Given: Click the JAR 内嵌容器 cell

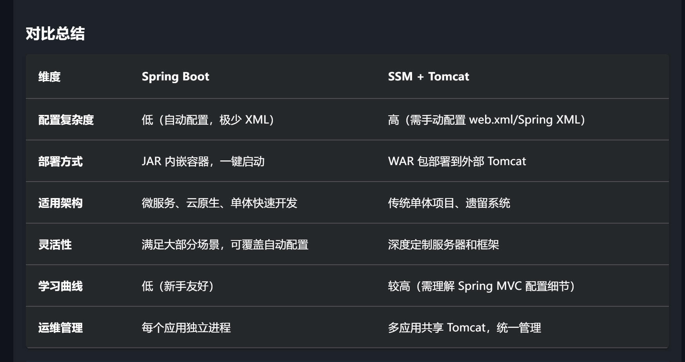Looking at the screenshot, I should (203, 161).
